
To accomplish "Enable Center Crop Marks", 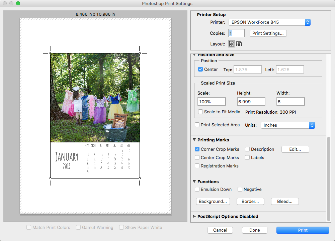I will point(197,157).
